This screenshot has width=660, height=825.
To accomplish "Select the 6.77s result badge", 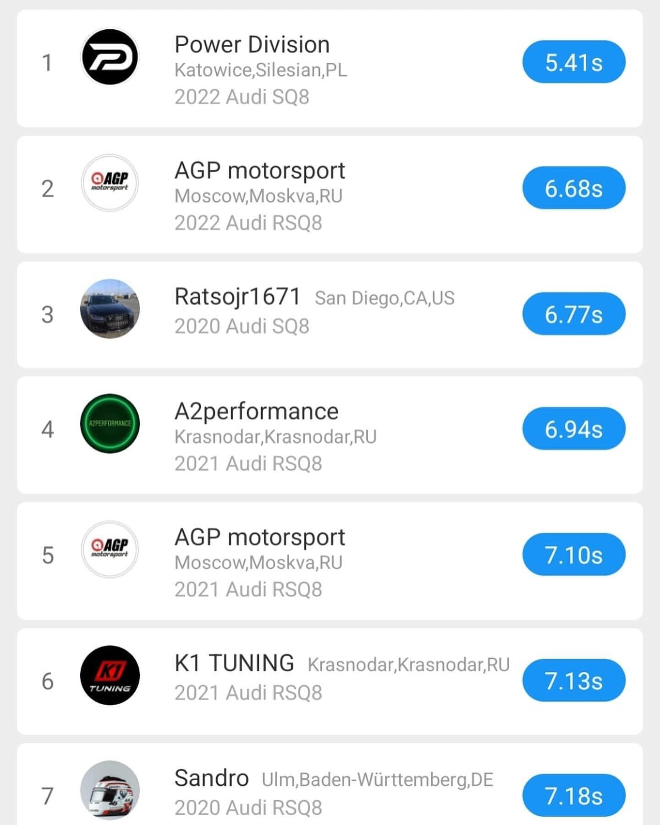I will click(x=573, y=314).
